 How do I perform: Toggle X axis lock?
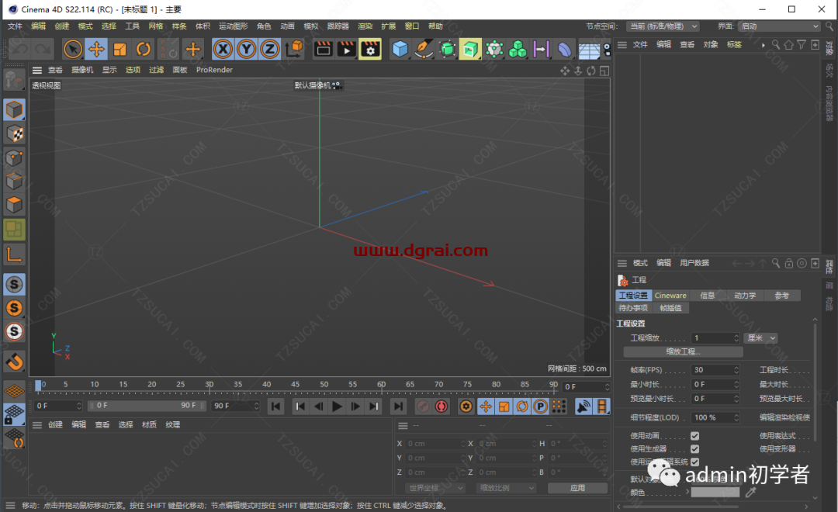click(223, 49)
